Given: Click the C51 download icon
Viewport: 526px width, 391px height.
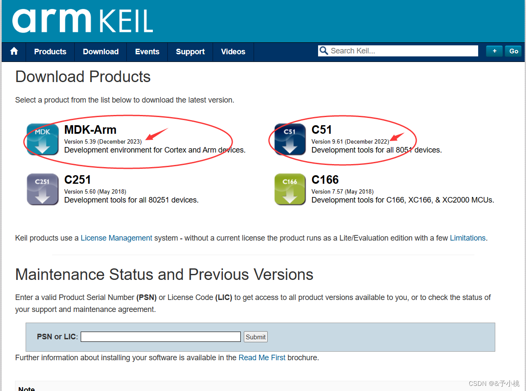Looking at the screenshot, I should [290, 139].
